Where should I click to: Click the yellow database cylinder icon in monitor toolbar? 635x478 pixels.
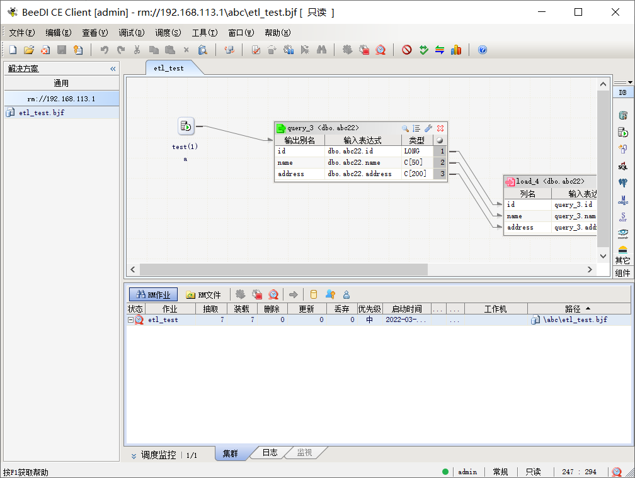tap(314, 294)
